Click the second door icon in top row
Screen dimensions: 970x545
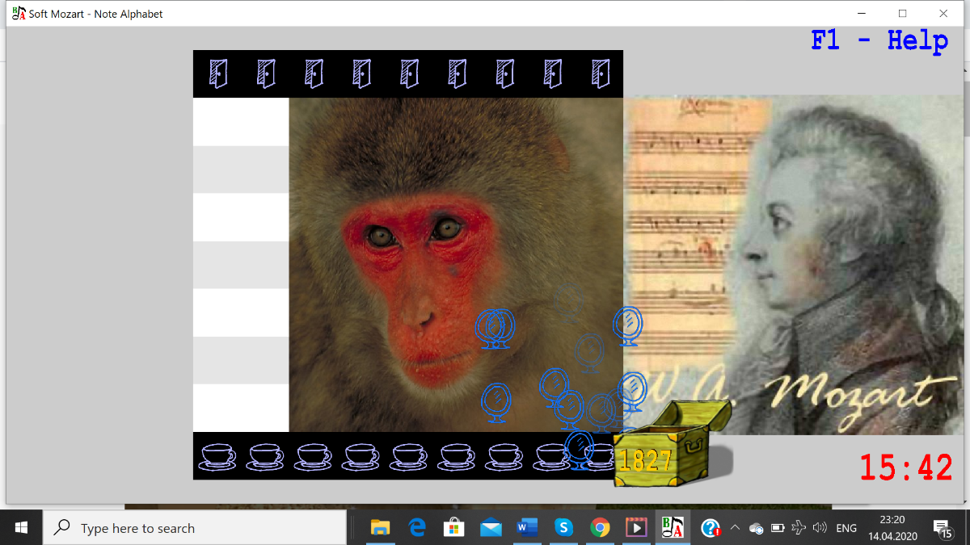click(x=265, y=73)
